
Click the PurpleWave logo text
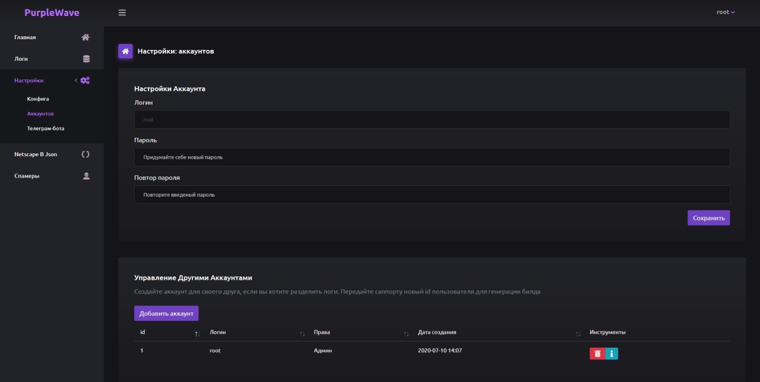[52, 12]
